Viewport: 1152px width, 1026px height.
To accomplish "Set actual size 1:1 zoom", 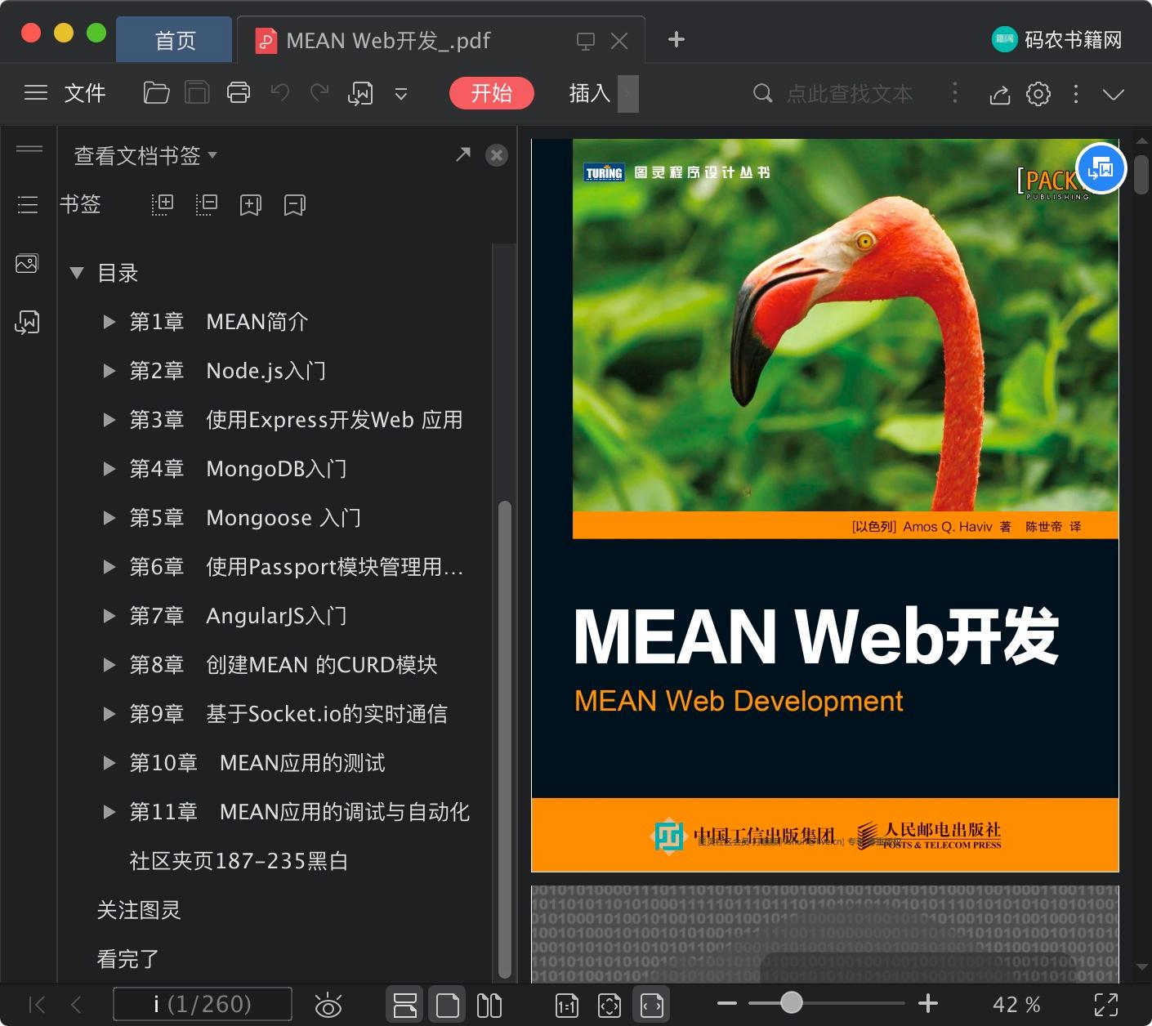I will pos(567,1006).
